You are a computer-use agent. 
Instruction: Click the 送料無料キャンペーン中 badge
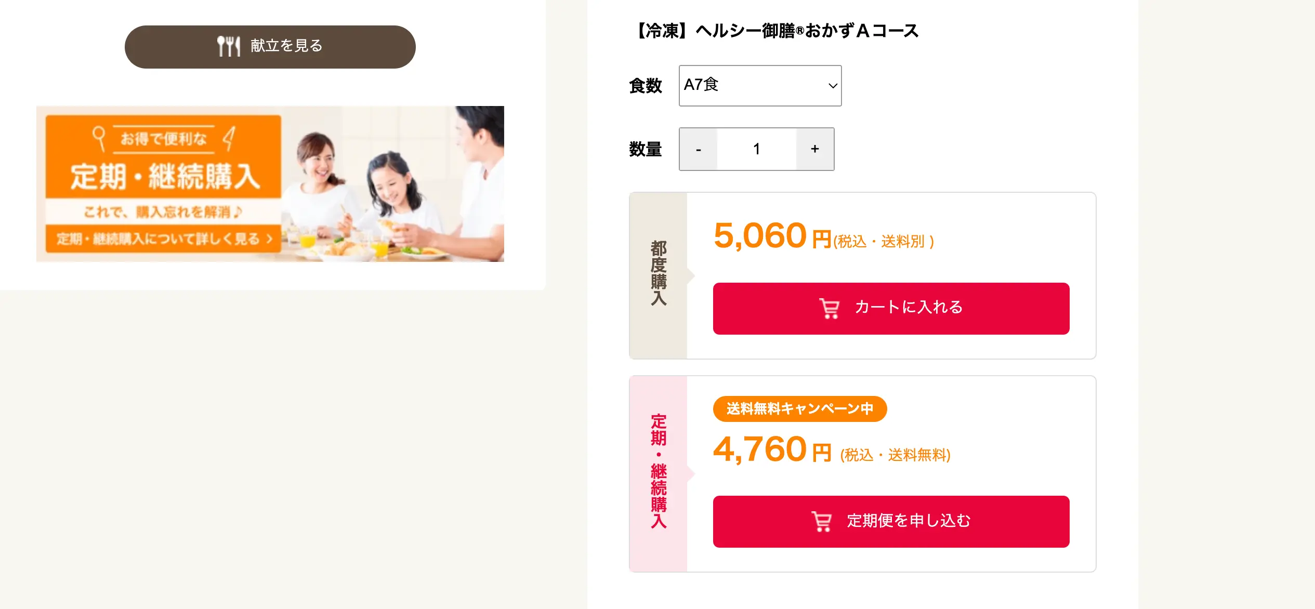800,409
